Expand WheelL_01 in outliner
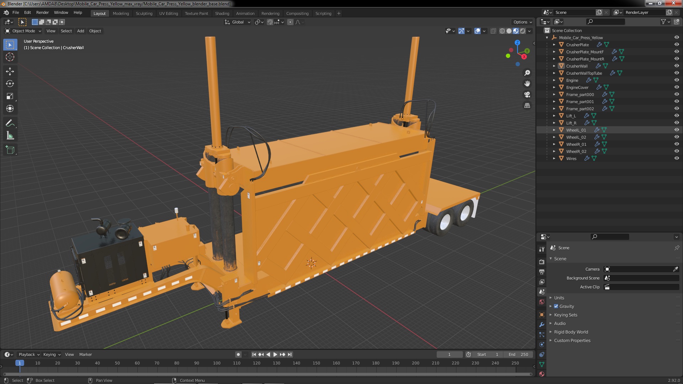This screenshot has width=683, height=384. [x=554, y=130]
